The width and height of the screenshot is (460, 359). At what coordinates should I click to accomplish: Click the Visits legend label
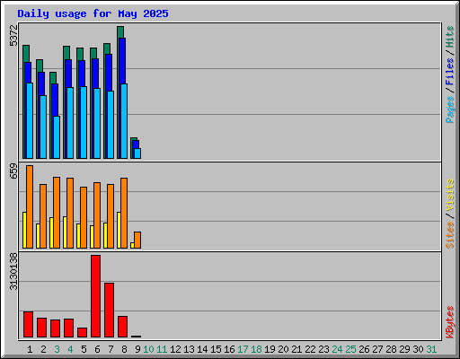450,195
